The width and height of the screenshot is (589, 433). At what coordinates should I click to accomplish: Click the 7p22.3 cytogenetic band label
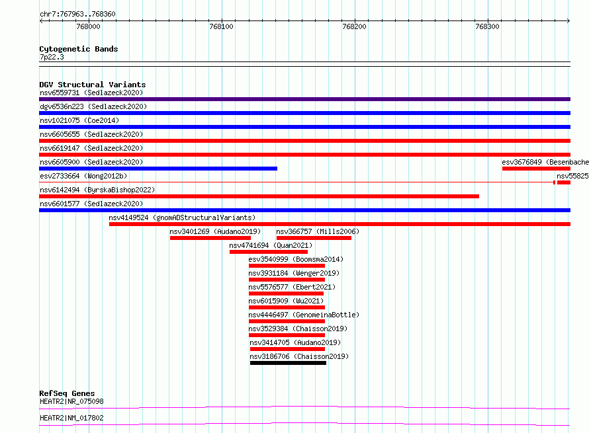(52, 57)
